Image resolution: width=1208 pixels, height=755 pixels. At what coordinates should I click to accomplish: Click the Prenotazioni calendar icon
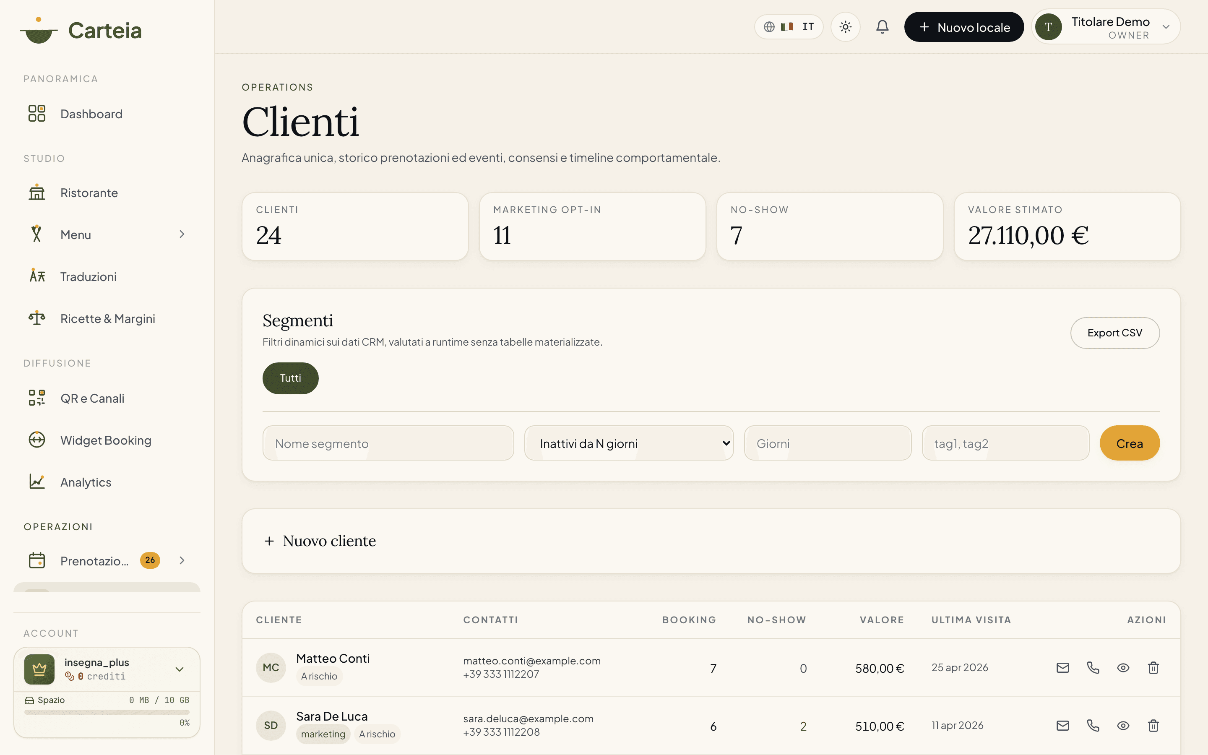[x=37, y=560]
